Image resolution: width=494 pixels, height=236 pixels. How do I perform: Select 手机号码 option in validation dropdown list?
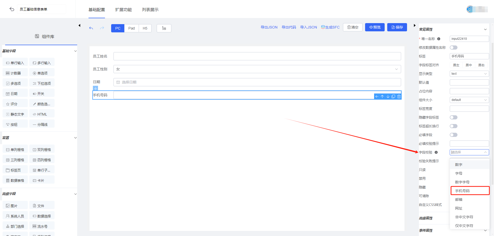470,191
